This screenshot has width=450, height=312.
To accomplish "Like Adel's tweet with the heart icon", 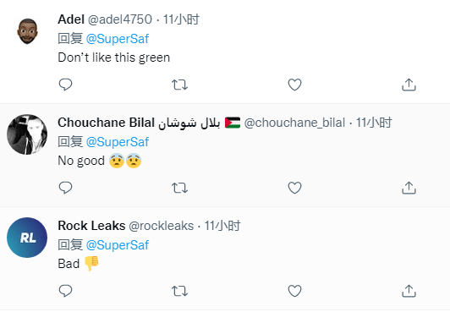I will coord(294,85).
